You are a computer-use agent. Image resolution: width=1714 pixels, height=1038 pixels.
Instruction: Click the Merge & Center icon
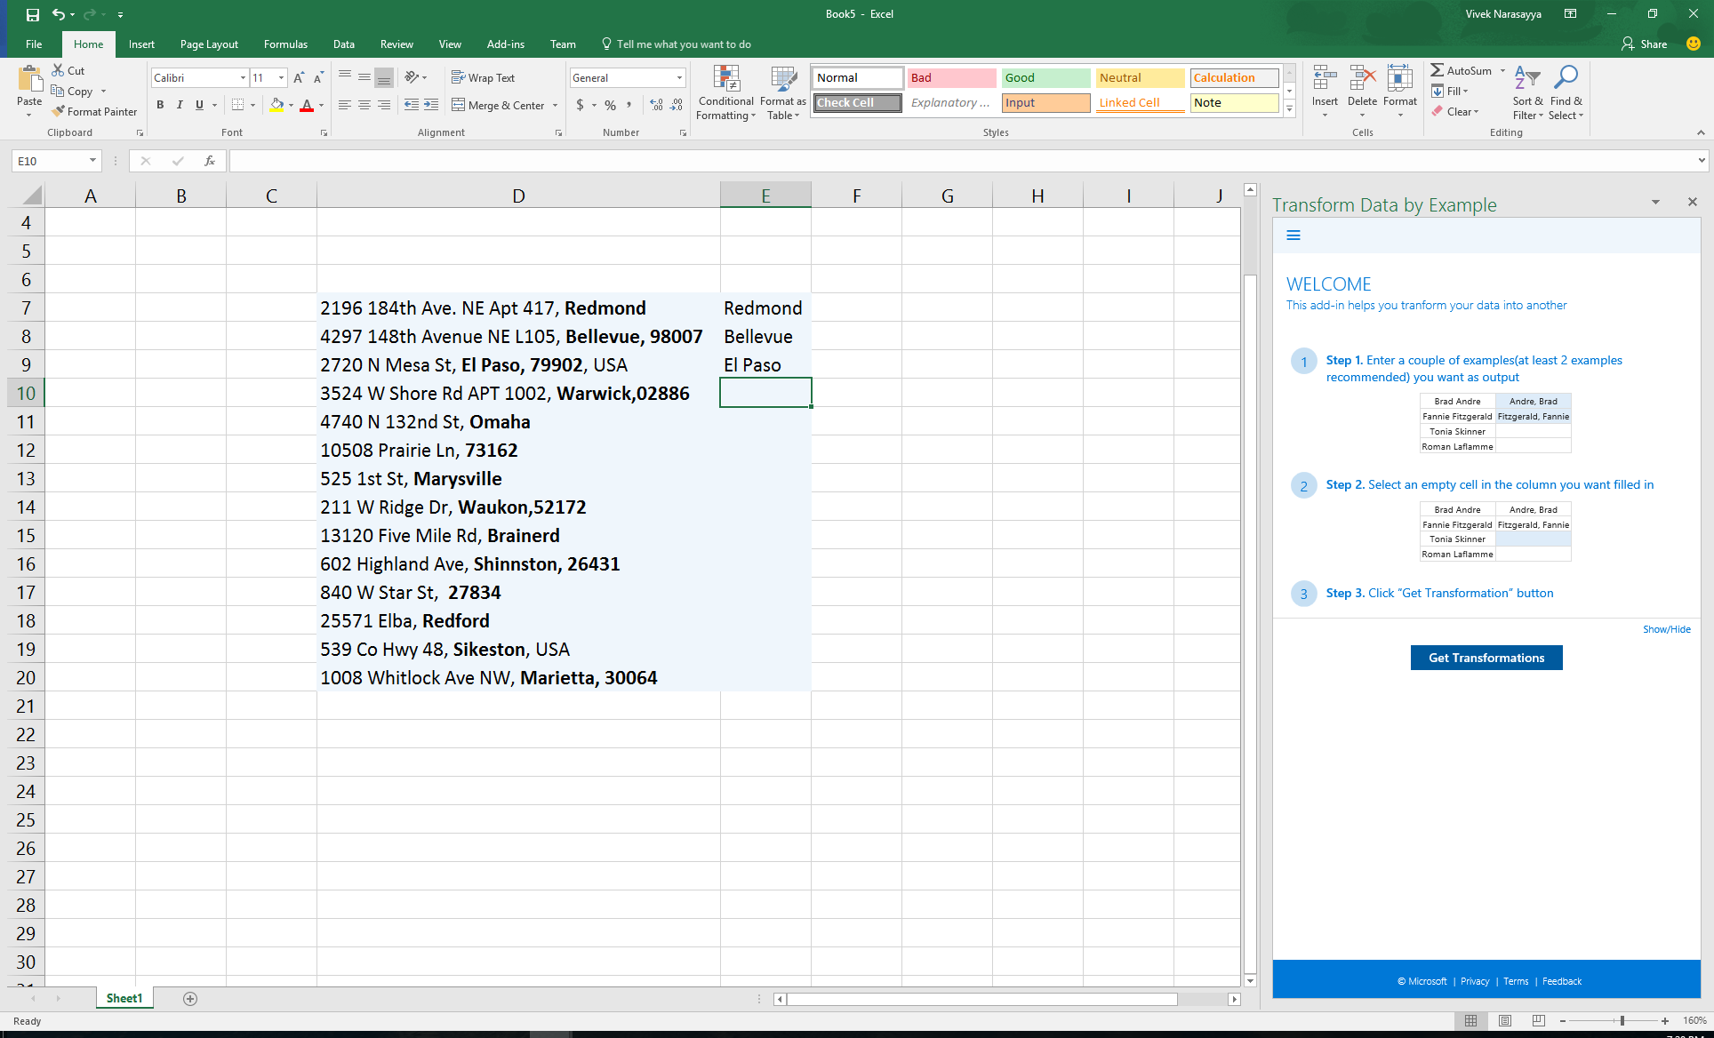459,105
